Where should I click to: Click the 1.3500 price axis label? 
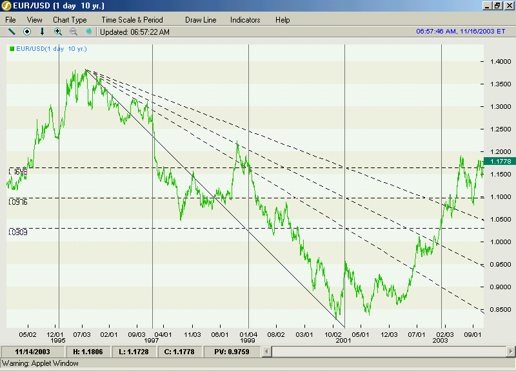coord(501,84)
